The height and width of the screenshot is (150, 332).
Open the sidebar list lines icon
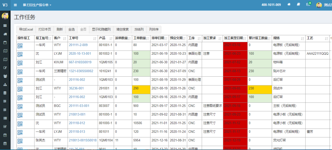coord(5,118)
